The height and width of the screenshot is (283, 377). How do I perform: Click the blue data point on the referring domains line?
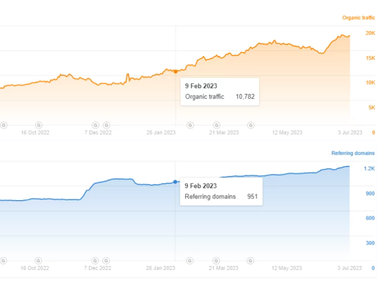[x=175, y=182]
